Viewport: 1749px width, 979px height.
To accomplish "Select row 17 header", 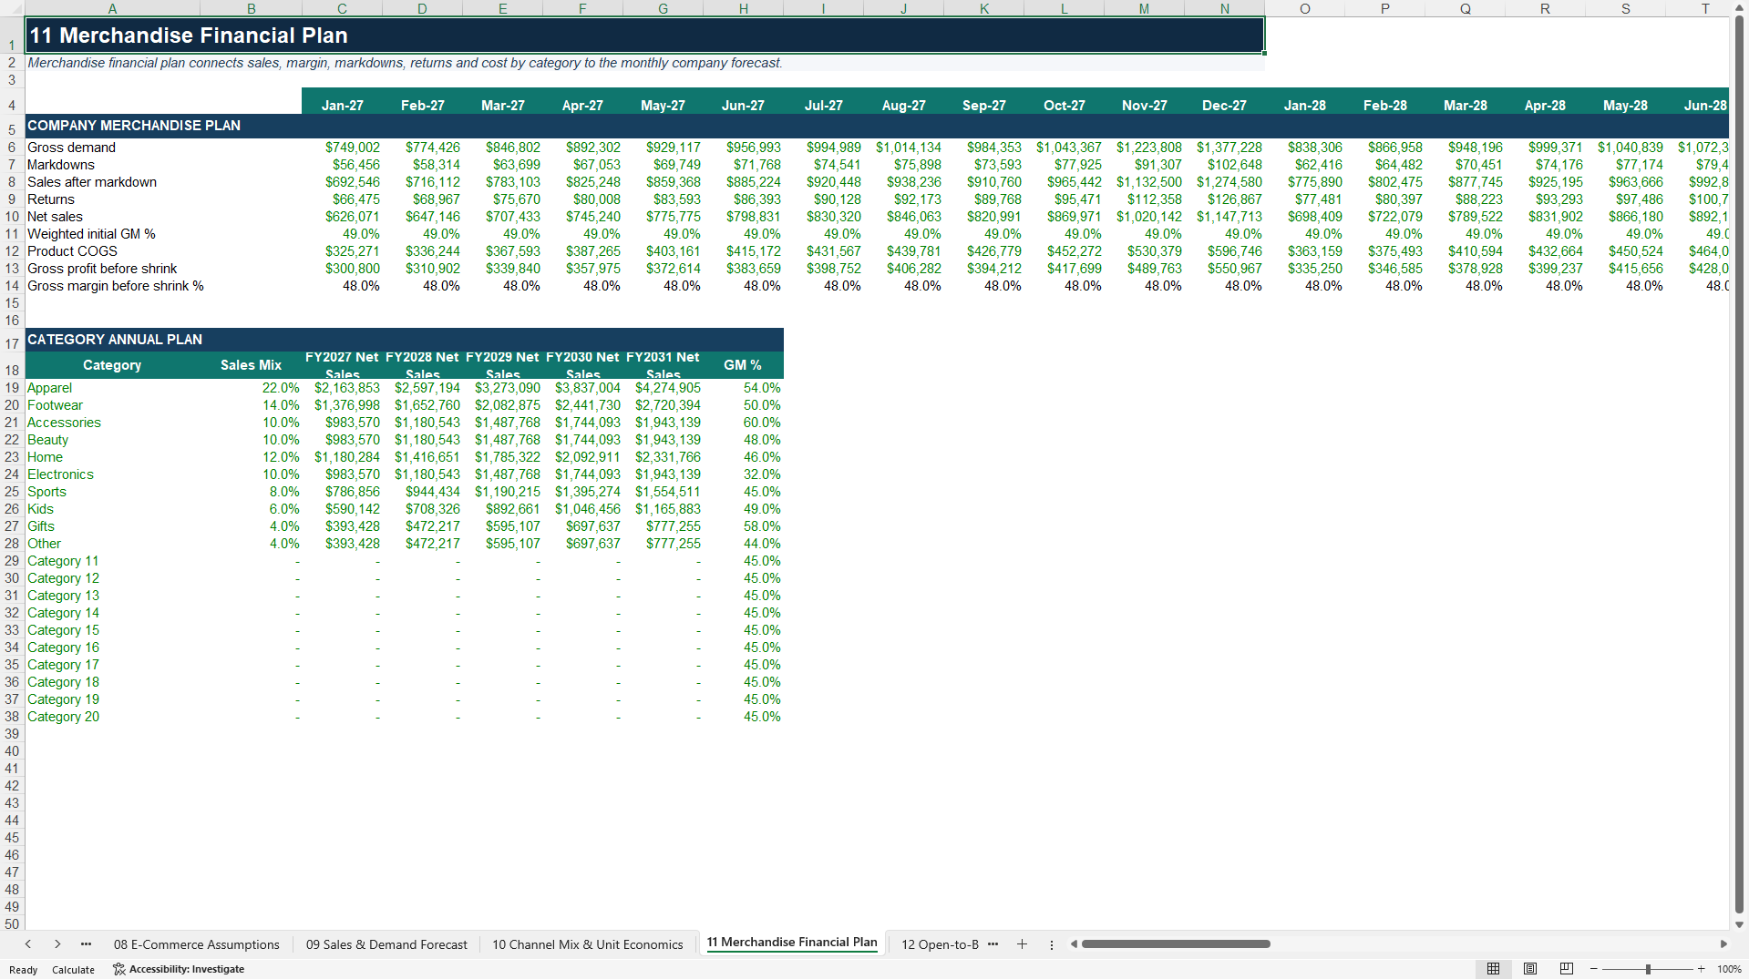I will [x=12, y=341].
